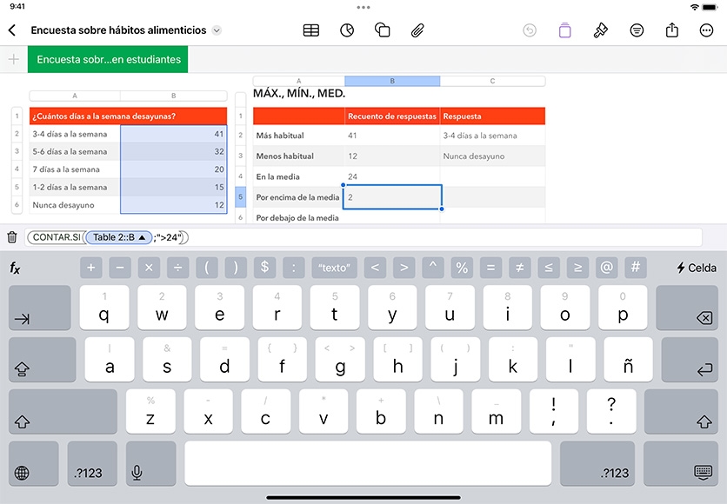Toggle the right Shift key

coord(681,411)
